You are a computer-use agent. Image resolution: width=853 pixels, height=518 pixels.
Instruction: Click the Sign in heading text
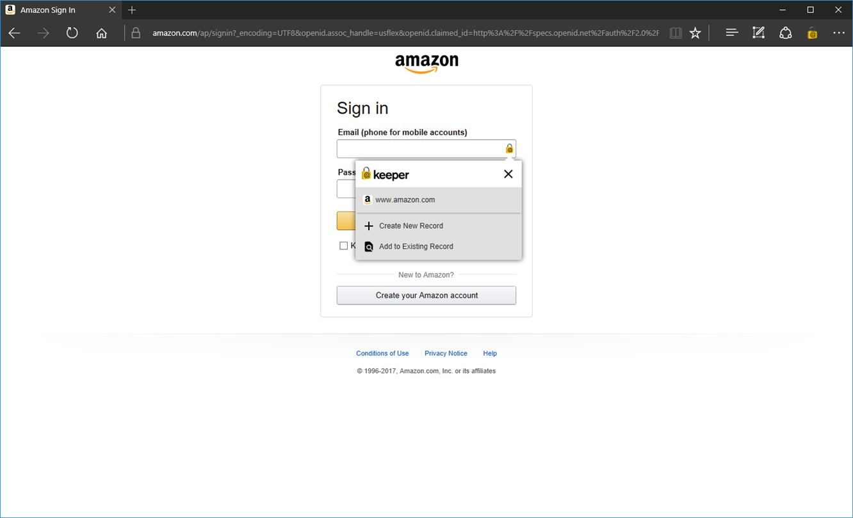(x=362, y=108)
